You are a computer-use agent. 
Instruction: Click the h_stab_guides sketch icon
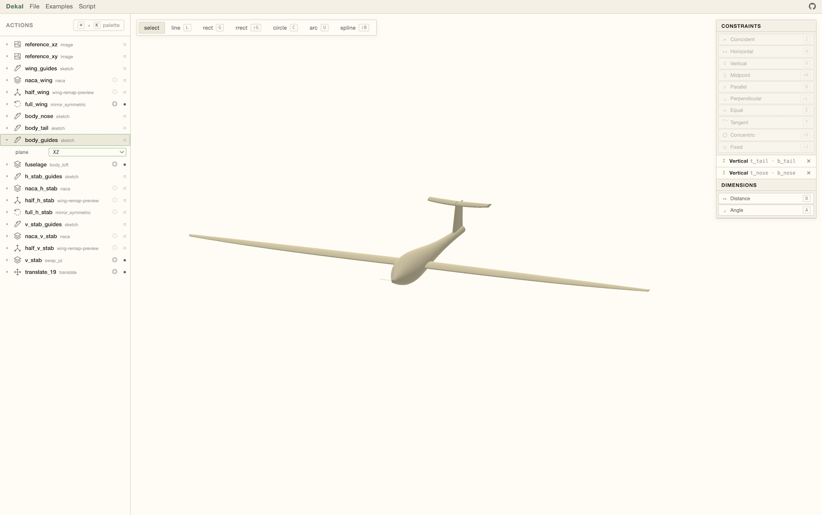coord(17,176)
